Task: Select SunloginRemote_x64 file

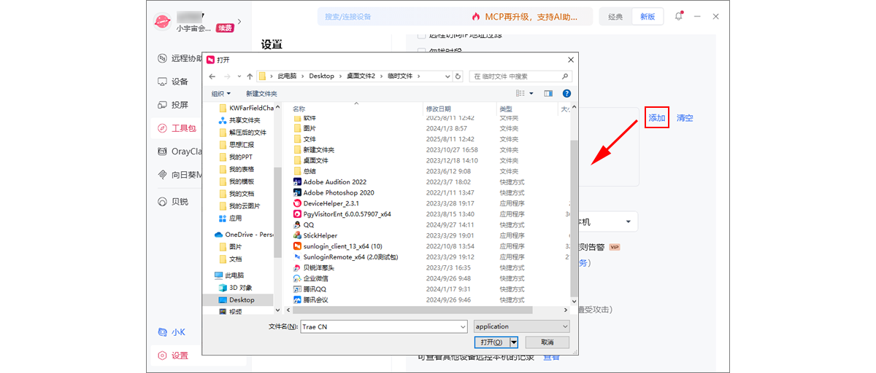Action: [x=345, y=256]
